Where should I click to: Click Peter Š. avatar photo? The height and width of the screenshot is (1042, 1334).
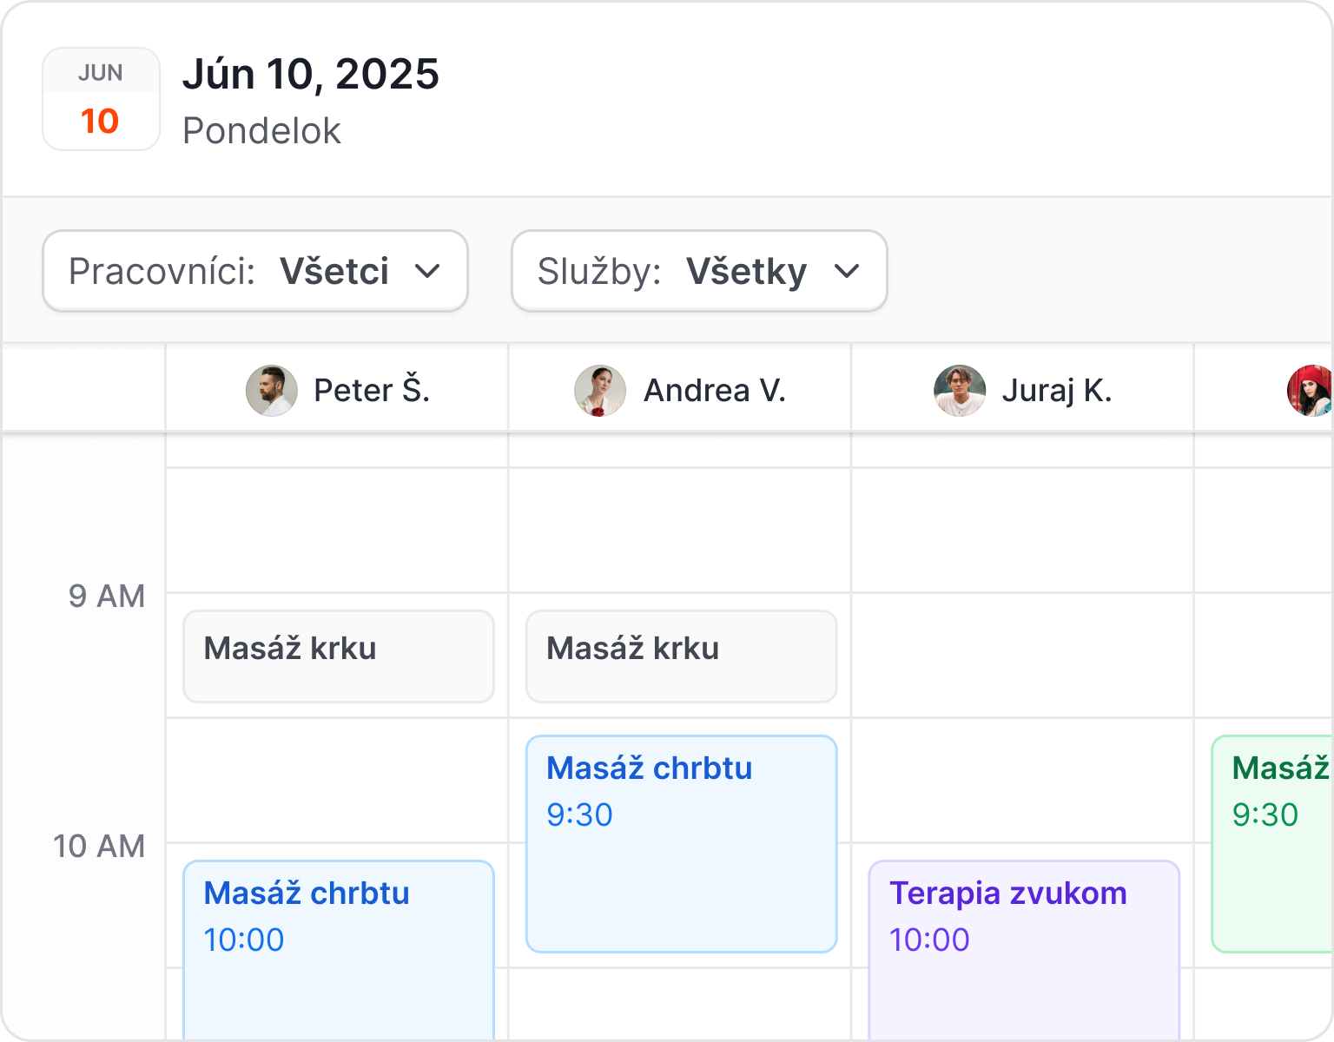tap(272, 391)
